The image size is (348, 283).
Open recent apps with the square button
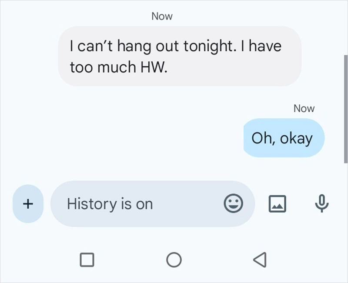(87, 260)
